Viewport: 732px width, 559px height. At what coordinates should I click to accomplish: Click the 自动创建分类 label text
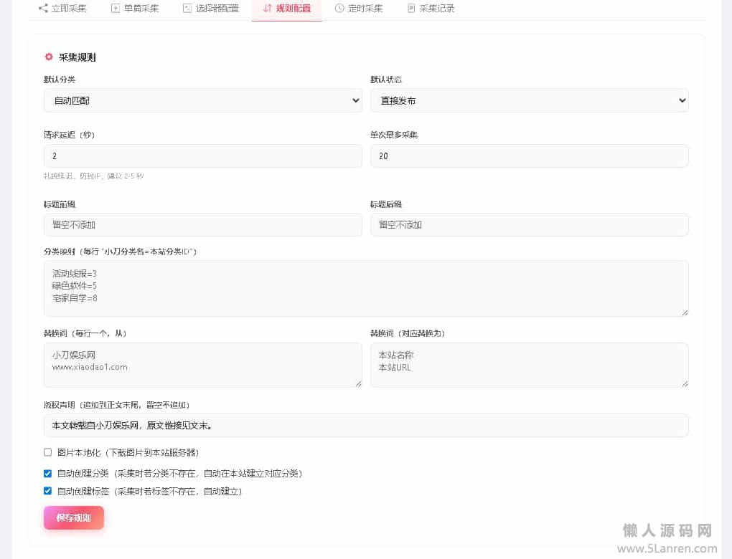179,474
